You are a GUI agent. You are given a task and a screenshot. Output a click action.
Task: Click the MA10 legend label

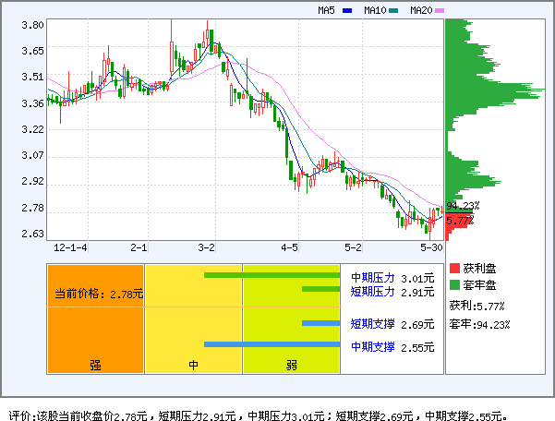point(375,10)
